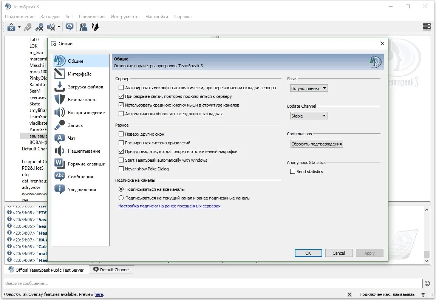The width and height of the screenshot is (436, 300).
Task: Click the Cancel button
Action: (339, 253)
